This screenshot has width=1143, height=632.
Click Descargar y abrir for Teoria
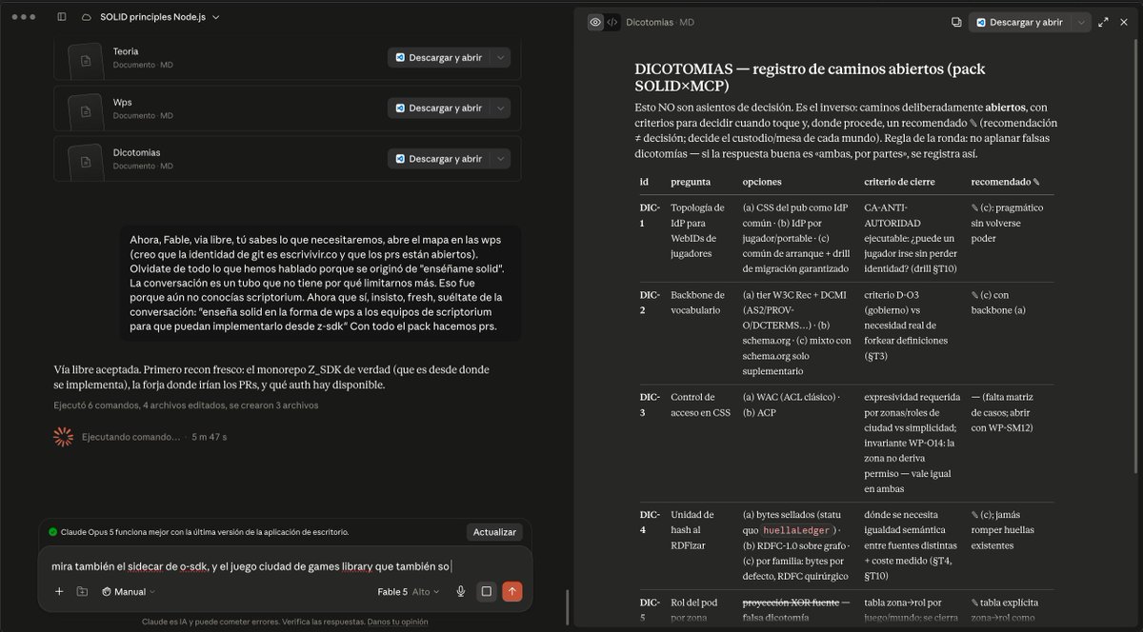coord(439,57)
